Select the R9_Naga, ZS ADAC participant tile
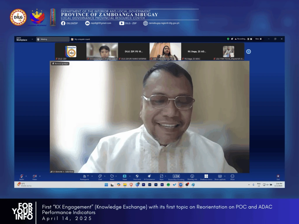Viewport: 299px width, 224px height. pos(197,51)
